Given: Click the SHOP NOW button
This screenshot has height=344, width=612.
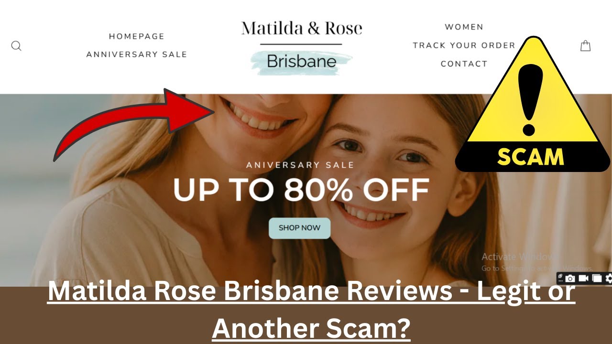Looking at the screenshot, I should 299,228.
